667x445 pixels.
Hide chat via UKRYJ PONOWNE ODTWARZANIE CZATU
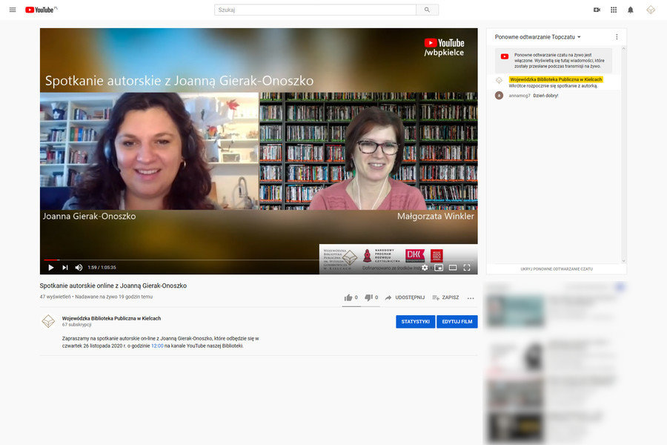point(557,268)
